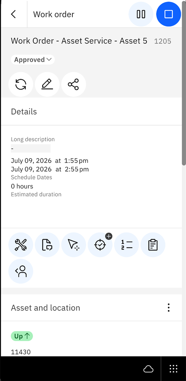This screenshot has width=186, height=381.
Task: Open the clipboard report icon
Action: [x=153, y=245]
